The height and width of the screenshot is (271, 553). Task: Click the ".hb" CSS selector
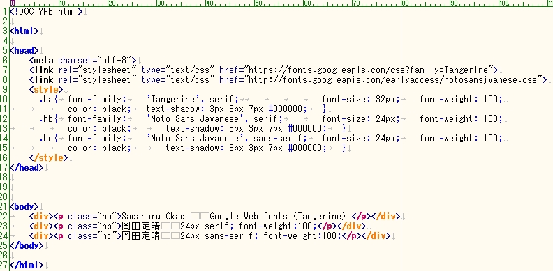click(46, 118)
